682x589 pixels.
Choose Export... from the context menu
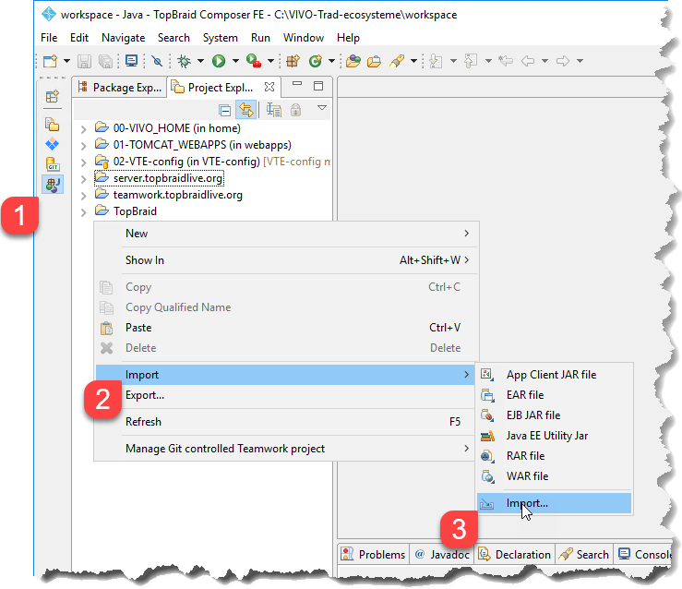[x=287, y=395]
